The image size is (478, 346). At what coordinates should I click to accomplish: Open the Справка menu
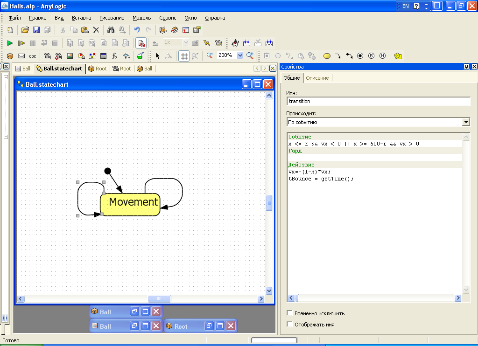(215, 18)
